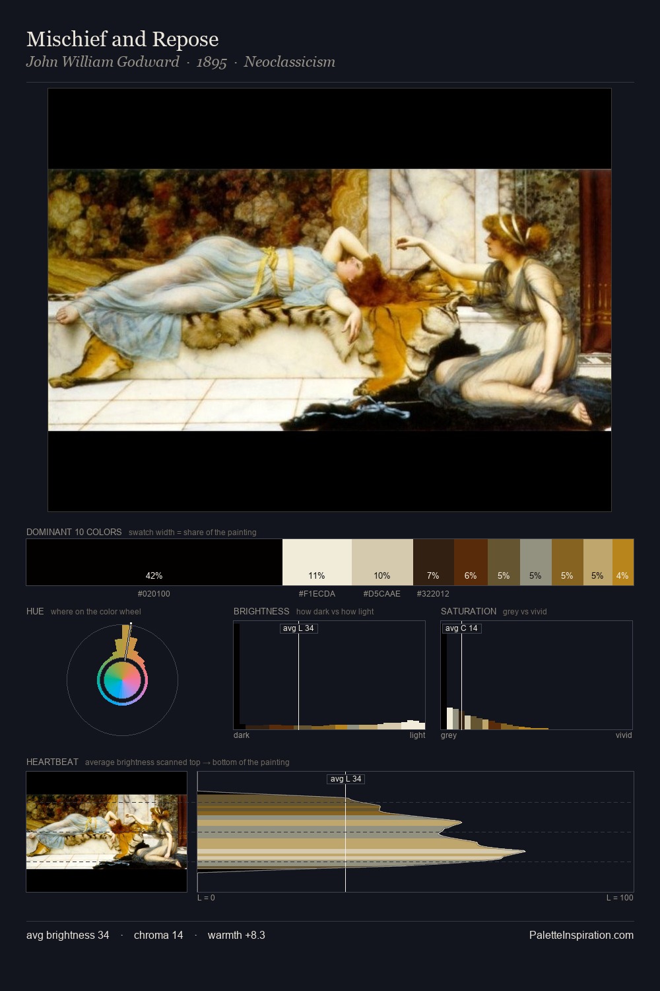Screen dimensions: 660x991
Task: Click the DOMINANT 10 COLORS heading
Action: (74, 532)
